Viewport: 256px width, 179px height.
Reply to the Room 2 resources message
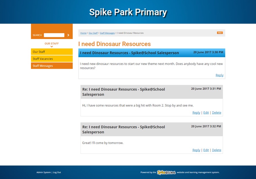coord(196,113)
